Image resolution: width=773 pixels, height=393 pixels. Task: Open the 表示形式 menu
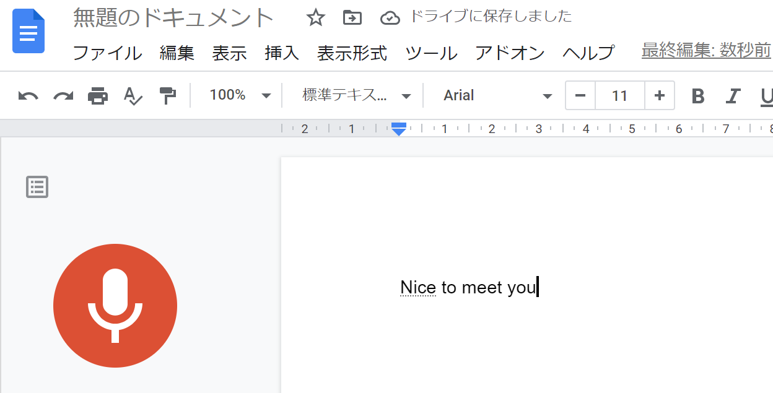352,53
